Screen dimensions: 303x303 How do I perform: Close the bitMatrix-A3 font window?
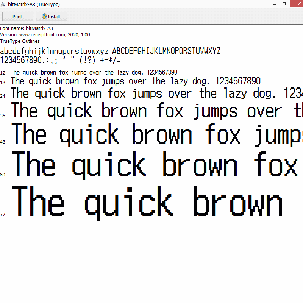click(x=297, y=4)
